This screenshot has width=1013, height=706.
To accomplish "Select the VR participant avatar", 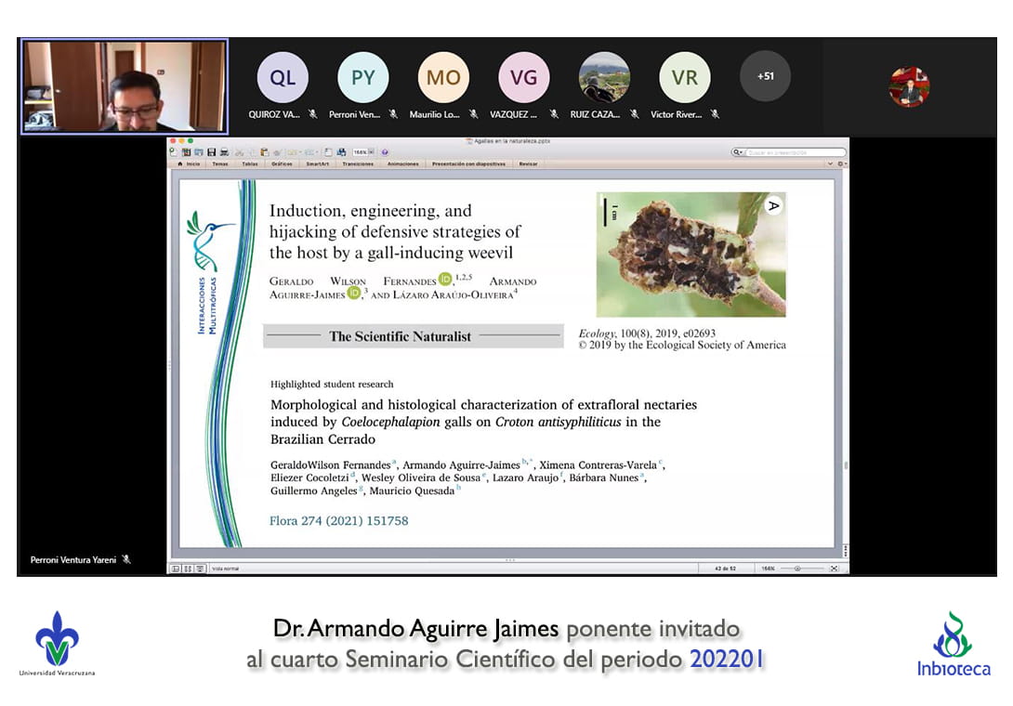I will pos(684,77).
